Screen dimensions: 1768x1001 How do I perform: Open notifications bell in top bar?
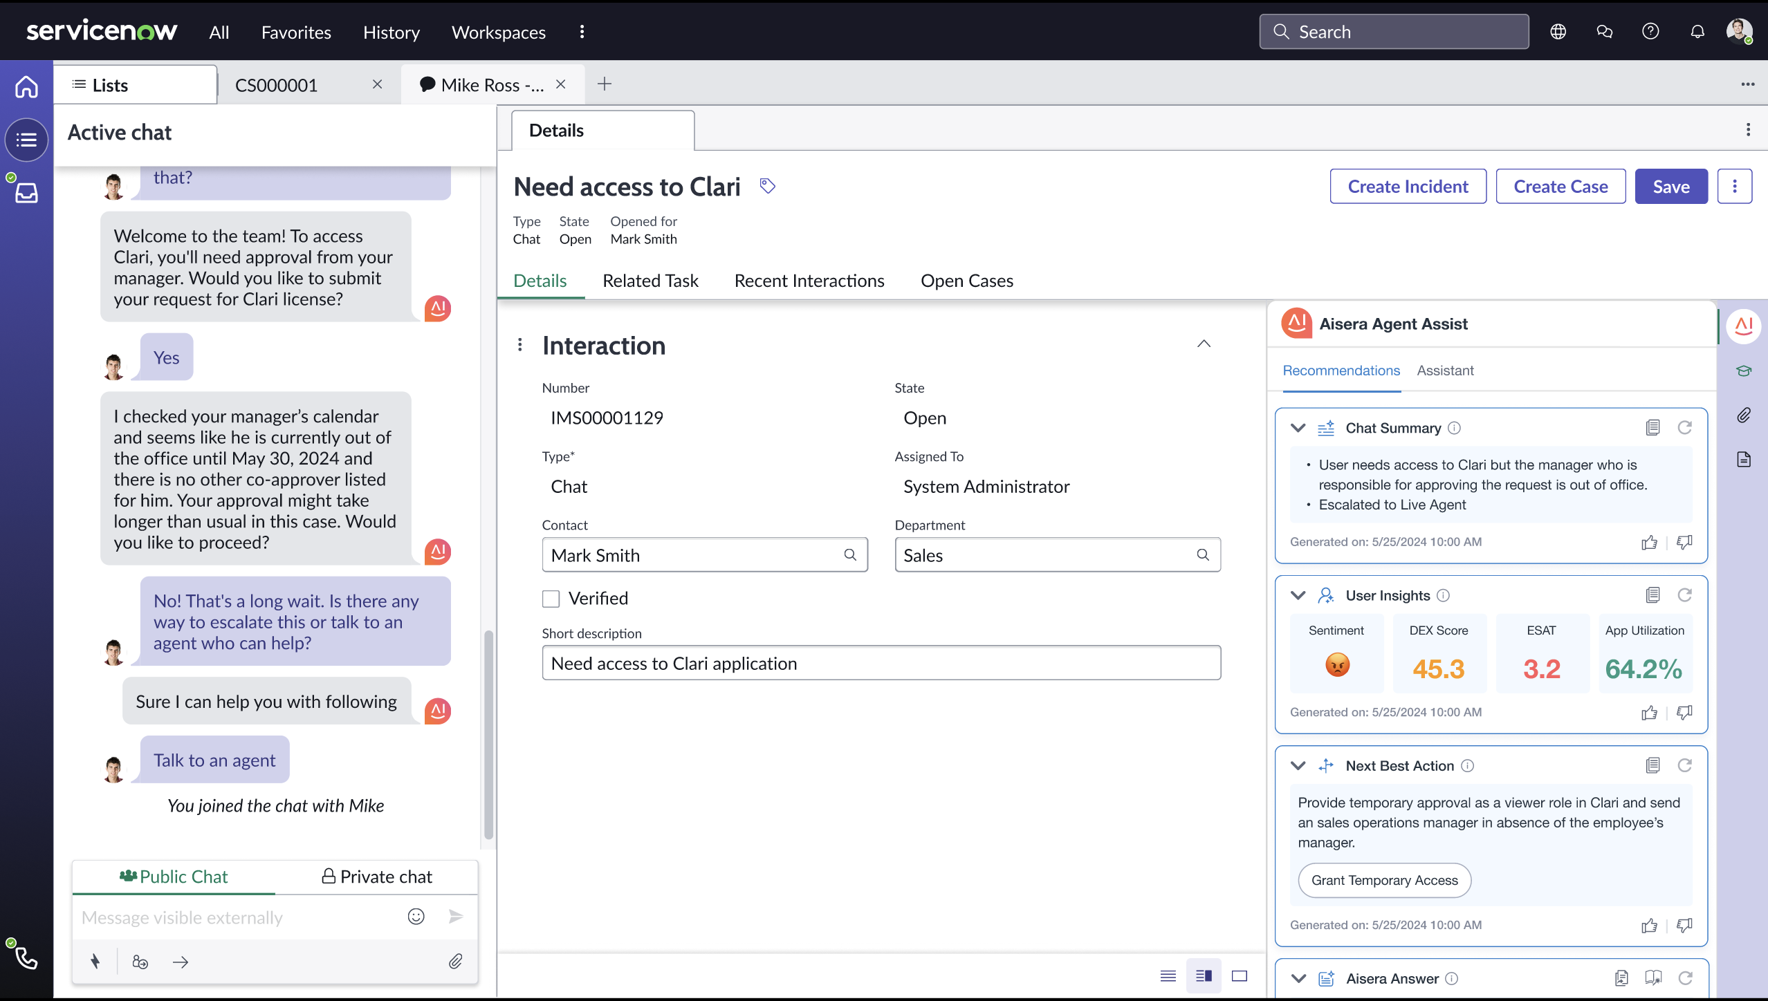1697,32
